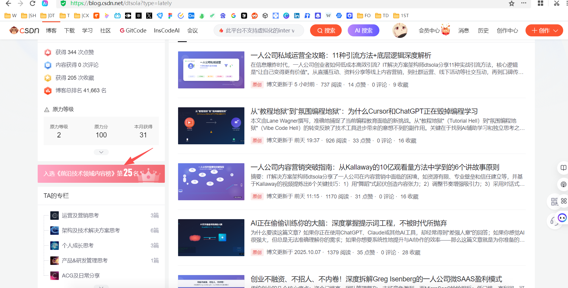Expand the TA的专栏 list chevron
Image resolution: width=568 pixels, height=288 pixels.
pos(101,286)
